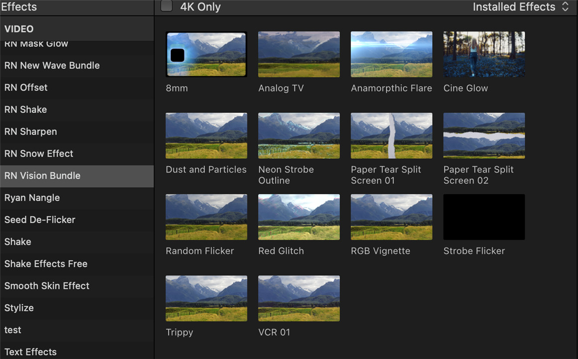Screen dimensions: 578x359
Task: Pick the Trippy effect thumbnail
Action: (x=206, y=298)
